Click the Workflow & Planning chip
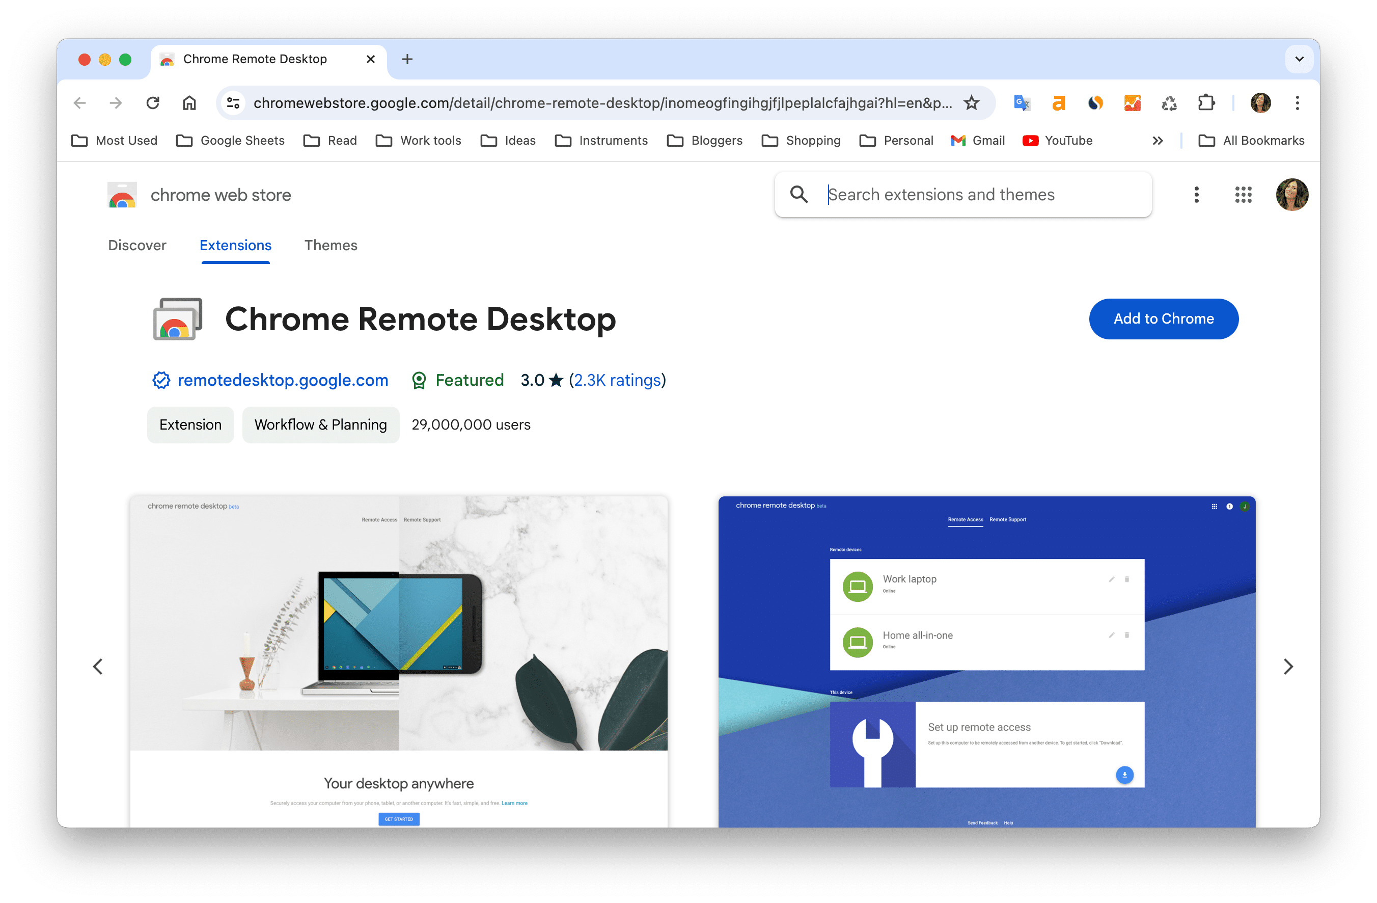 320,425
